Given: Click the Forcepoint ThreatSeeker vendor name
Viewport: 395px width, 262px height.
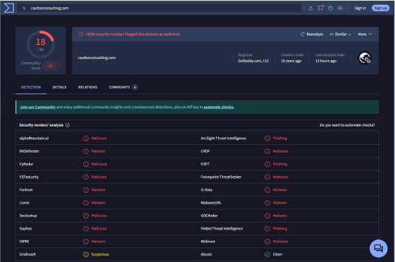Looking at the screenshot, I should [x=221, y=177].
